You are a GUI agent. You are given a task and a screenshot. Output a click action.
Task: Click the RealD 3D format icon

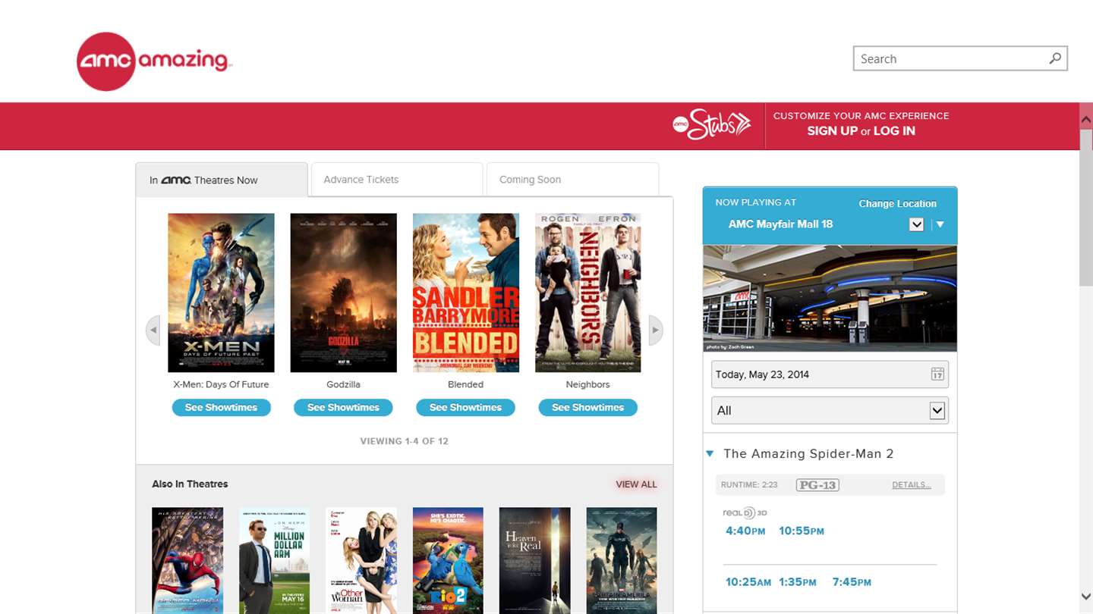pos(745,513)
